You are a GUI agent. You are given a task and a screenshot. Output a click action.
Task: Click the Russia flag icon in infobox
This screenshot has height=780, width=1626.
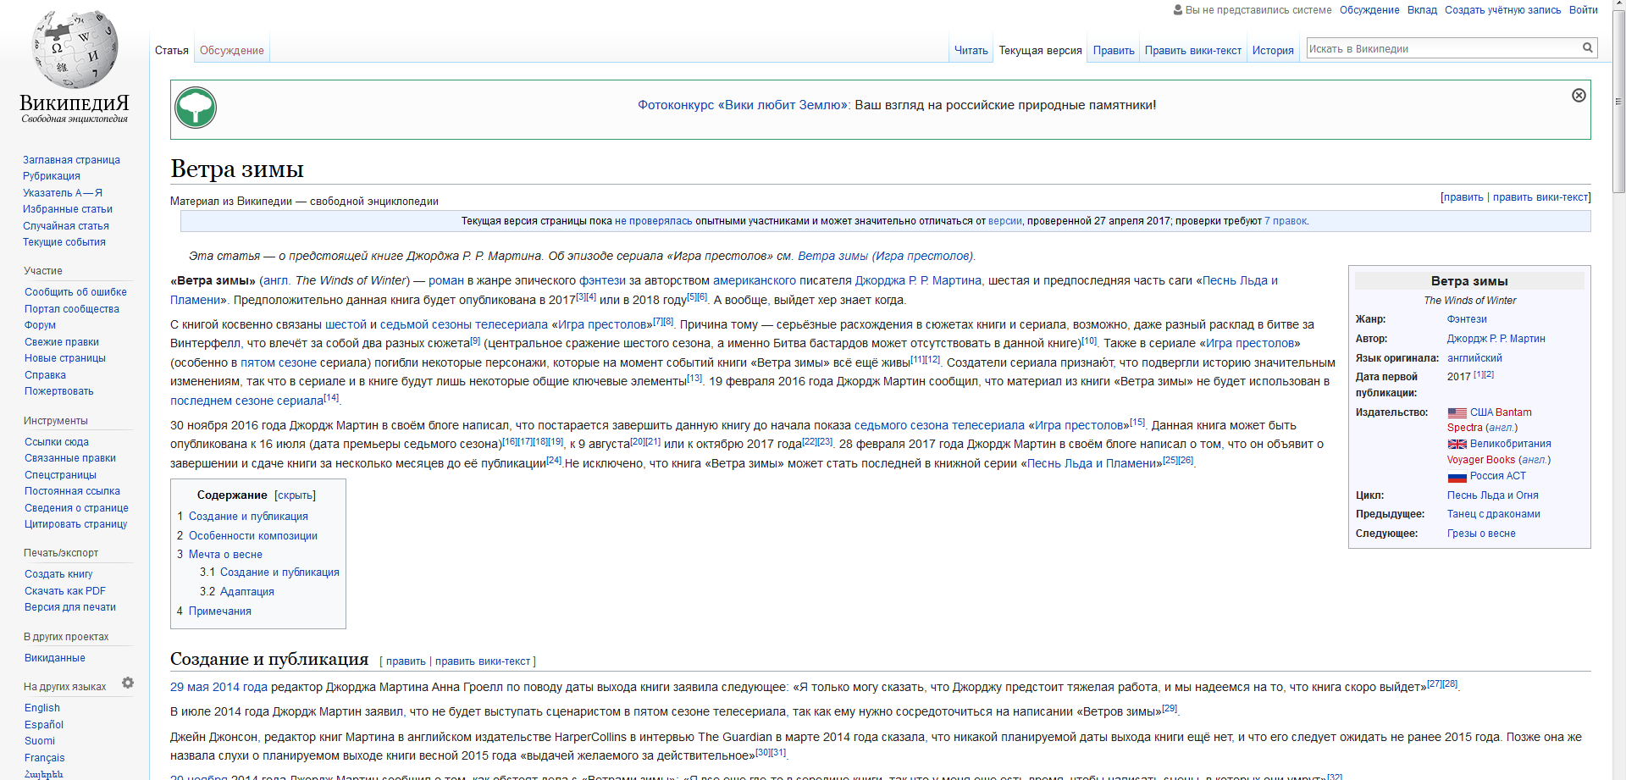coord(1457,476)
